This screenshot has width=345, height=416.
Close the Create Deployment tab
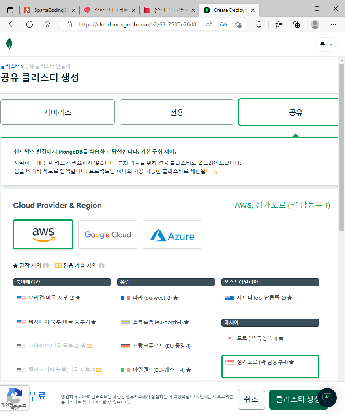pyautogui.click(x=253, y=11)
